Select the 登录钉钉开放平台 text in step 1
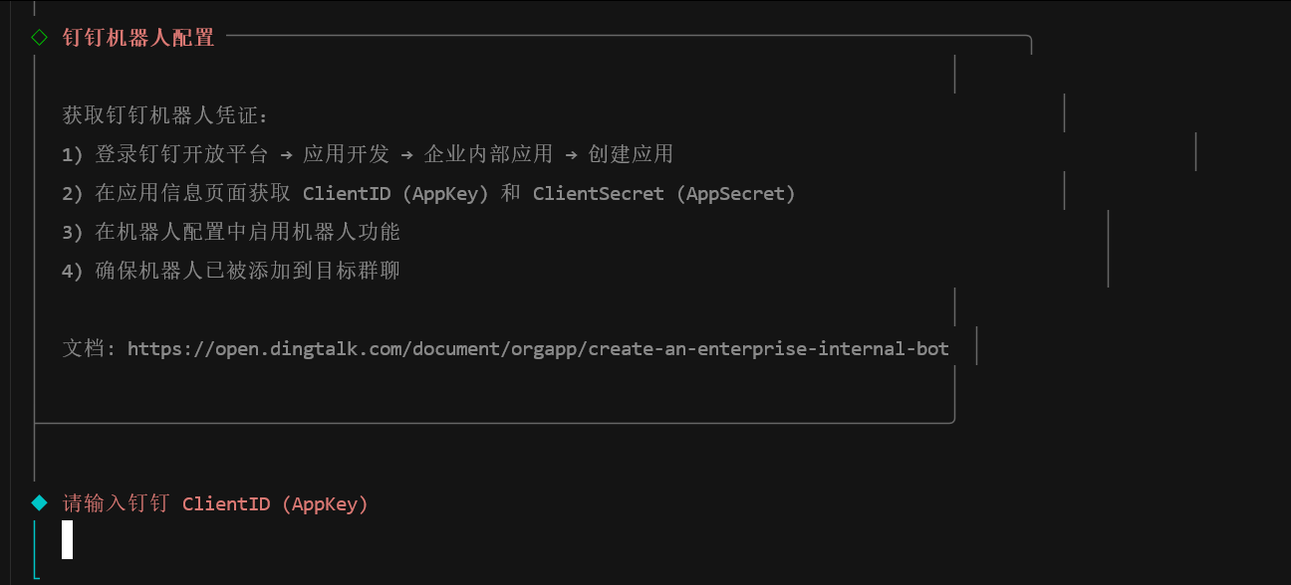This screenshot has width=1291, height=585. tap(181, 154)
